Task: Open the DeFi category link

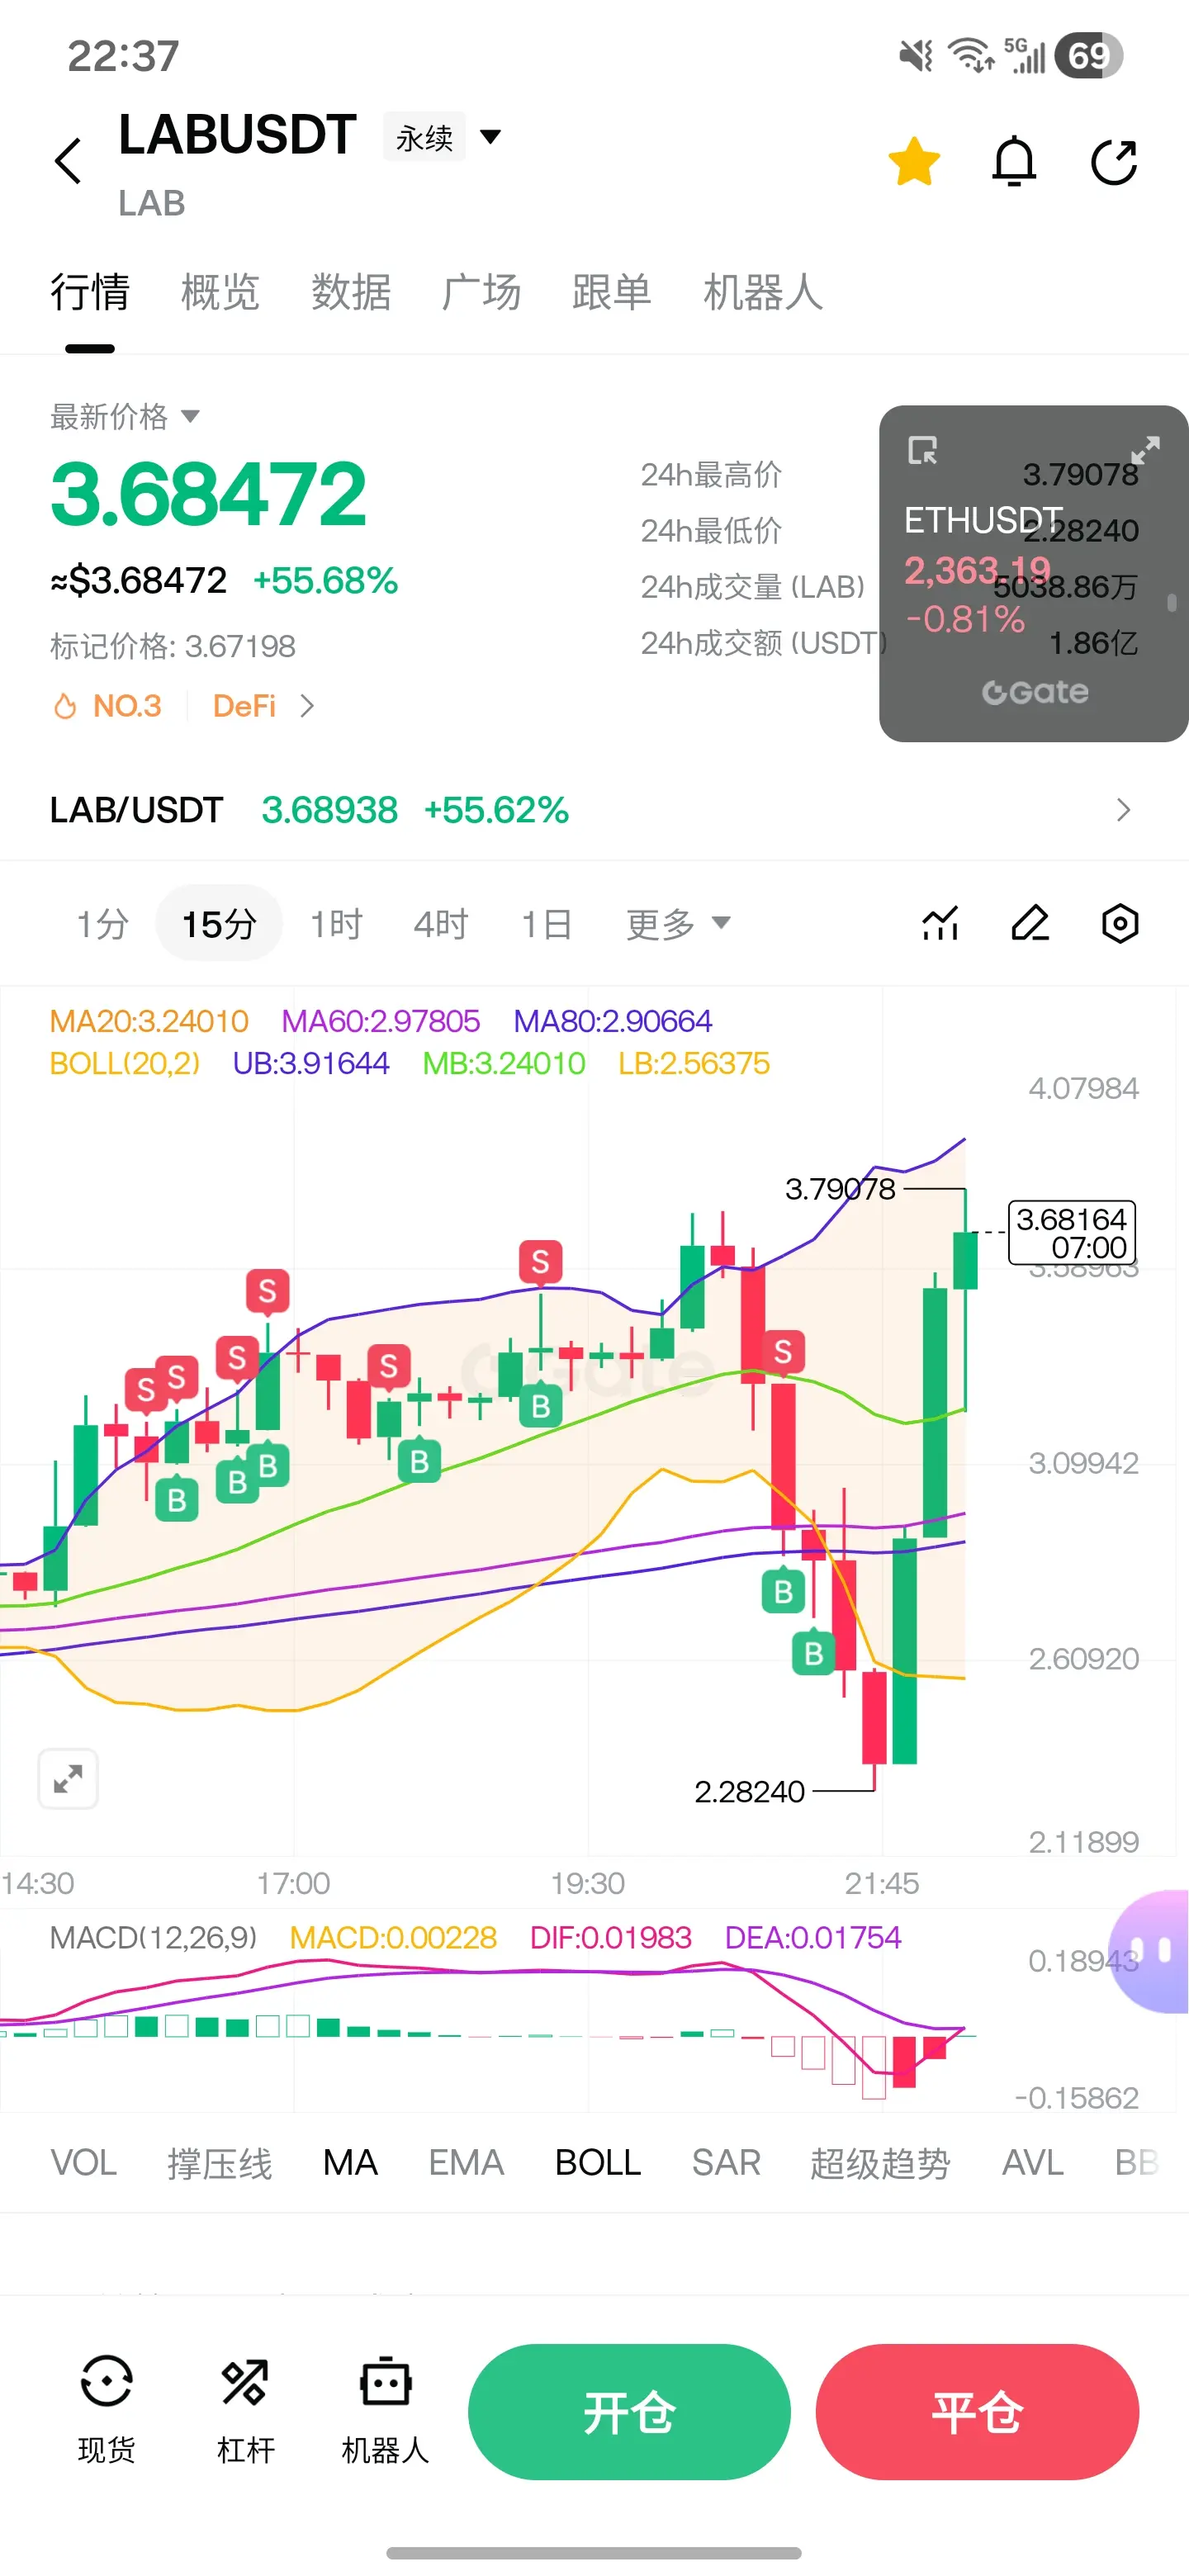Action: click(264, 706)
